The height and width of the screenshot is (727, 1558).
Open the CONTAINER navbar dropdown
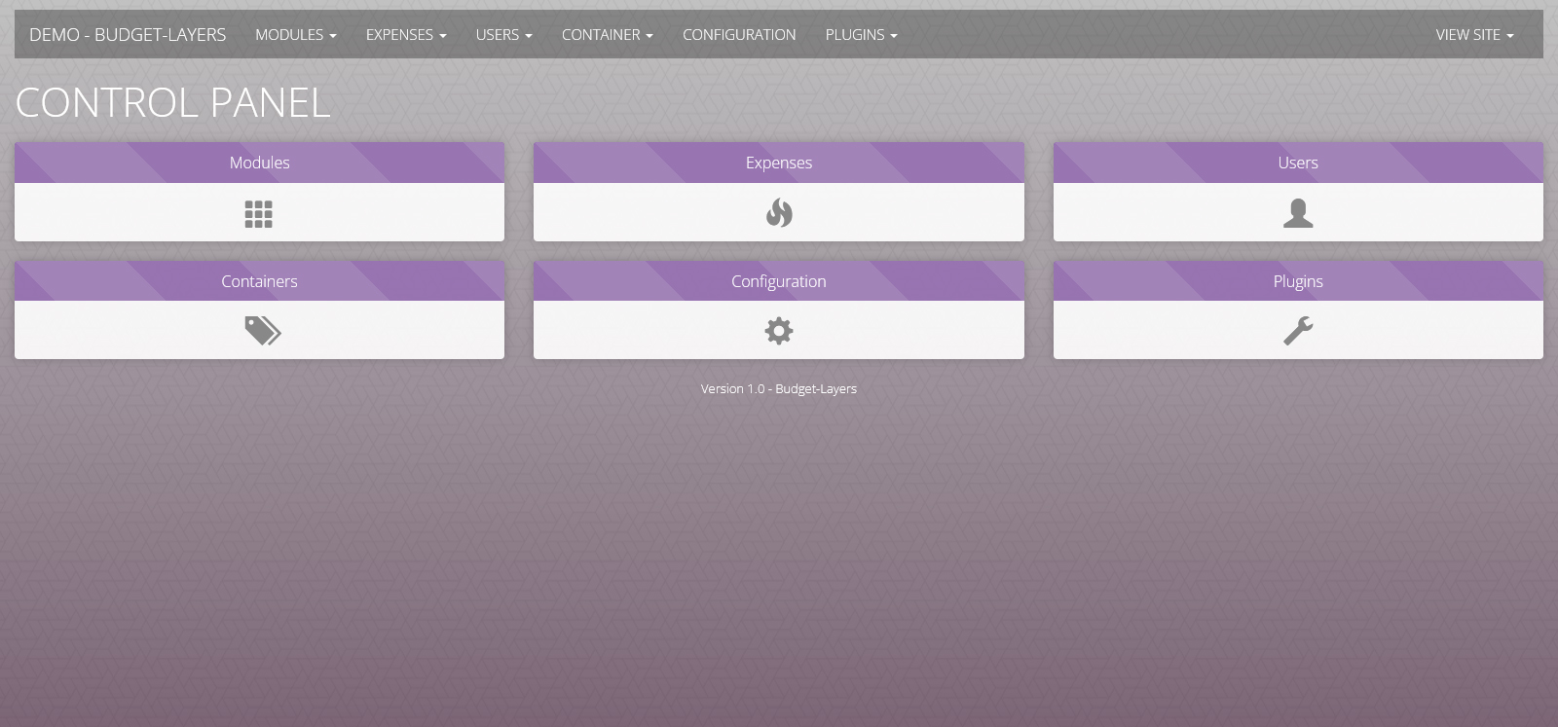click(x=607, y=35)
